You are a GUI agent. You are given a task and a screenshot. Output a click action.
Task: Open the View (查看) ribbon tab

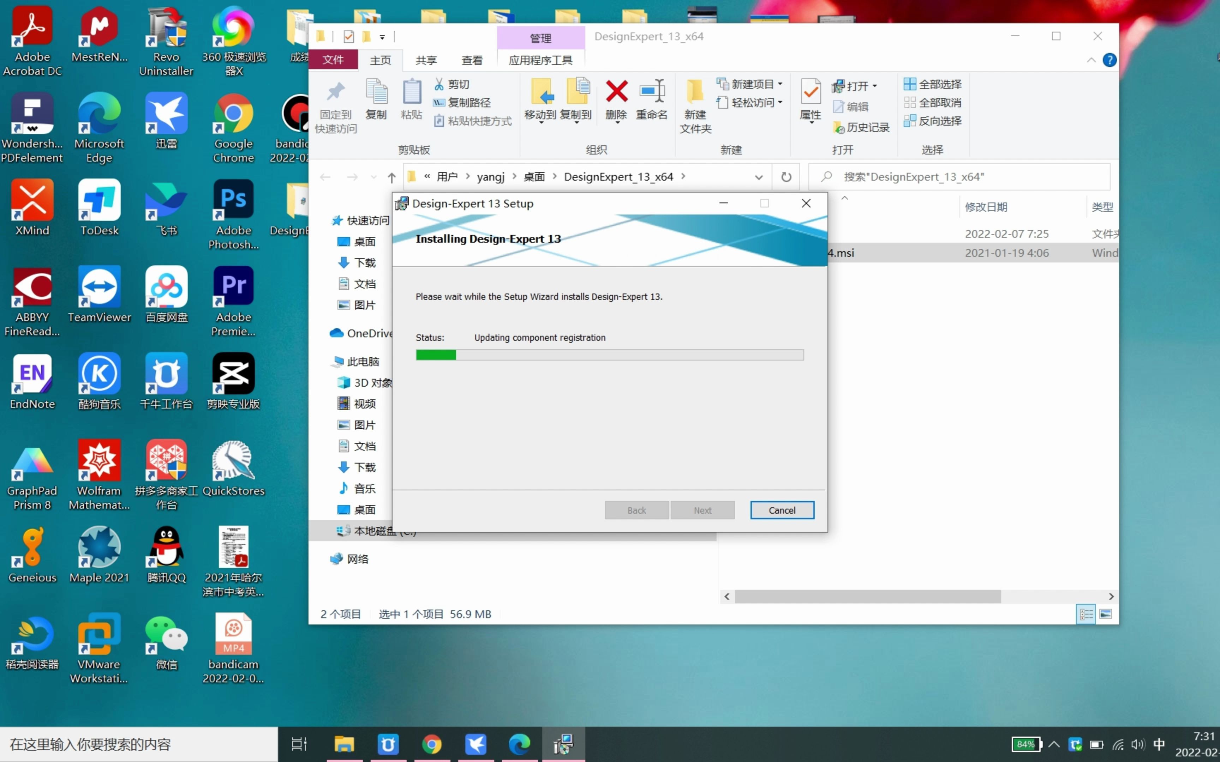point(472,60)
